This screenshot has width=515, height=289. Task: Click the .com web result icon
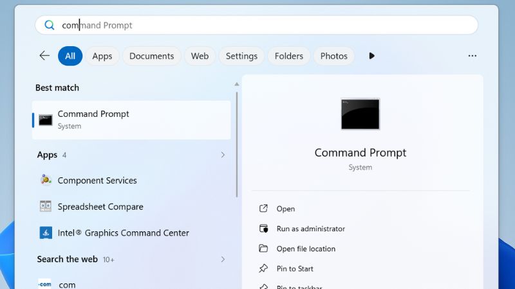[44, 284]
